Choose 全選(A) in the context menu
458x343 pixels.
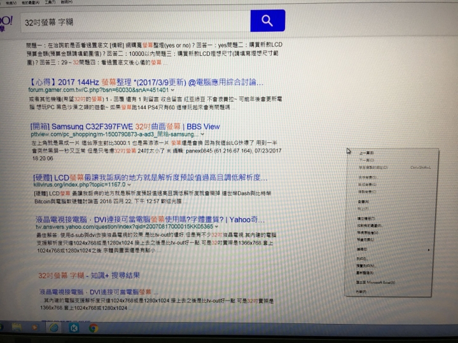363,201
